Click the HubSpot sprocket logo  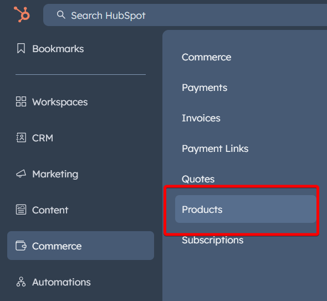click(22, 14)
